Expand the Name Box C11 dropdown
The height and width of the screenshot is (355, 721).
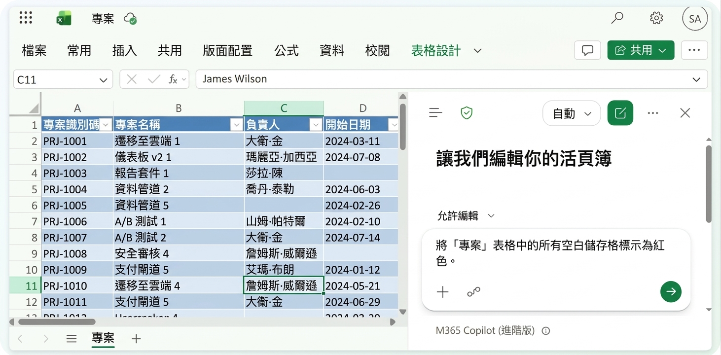click(103, 80)
